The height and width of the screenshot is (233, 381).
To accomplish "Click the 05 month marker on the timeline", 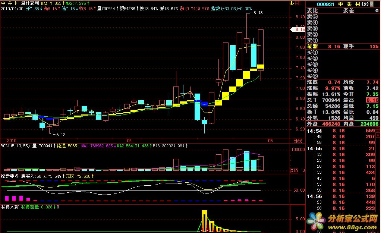I will point(270,141).
